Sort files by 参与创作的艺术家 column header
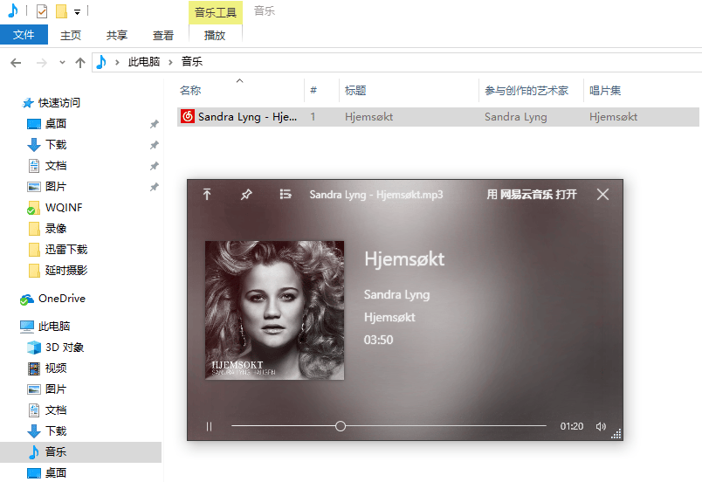 [x=526, y=91]
